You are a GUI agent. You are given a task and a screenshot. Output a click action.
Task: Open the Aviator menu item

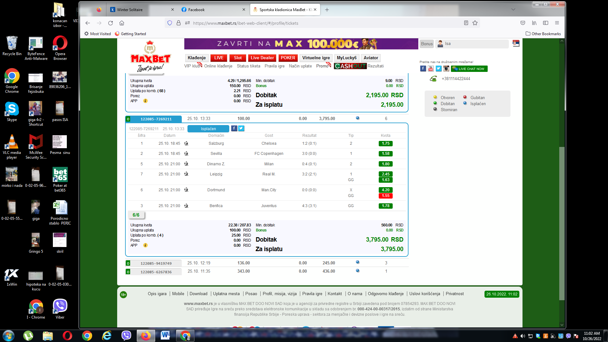point(371,58)
